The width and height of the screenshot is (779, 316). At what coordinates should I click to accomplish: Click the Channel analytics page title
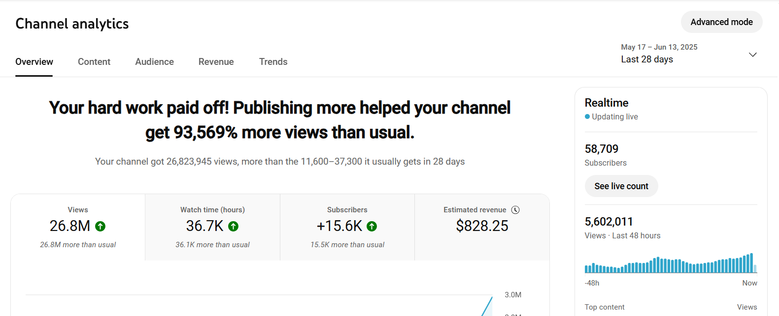72,24
